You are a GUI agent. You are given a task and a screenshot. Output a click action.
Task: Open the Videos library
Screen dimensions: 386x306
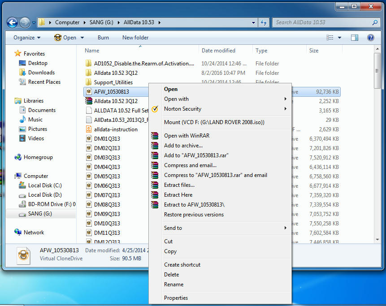tap(36, 138)
